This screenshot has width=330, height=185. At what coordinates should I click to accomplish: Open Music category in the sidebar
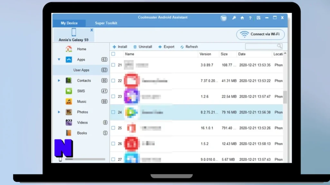point(82,101)
